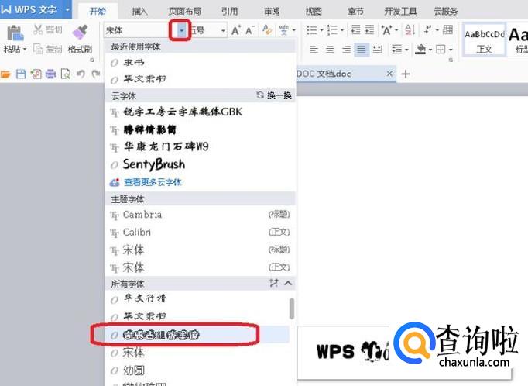
Task: Choose 华文行楷 from all fonts
Action: 197,298
